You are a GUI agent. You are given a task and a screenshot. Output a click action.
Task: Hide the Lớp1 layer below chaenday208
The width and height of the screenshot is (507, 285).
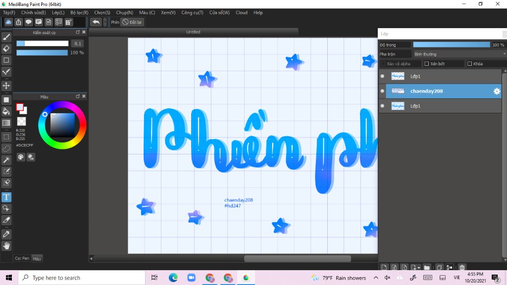coord(383,106)
